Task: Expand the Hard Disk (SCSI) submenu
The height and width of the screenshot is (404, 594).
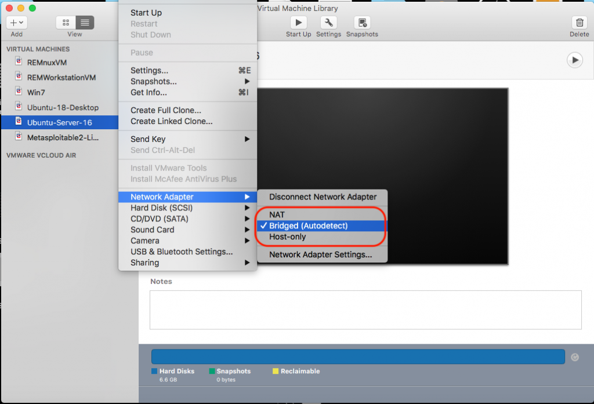Action: click(x=187, y=208)
